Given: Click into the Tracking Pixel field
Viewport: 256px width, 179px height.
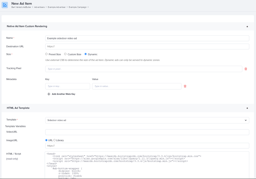Looking at the screenshot, I should 144,69.
